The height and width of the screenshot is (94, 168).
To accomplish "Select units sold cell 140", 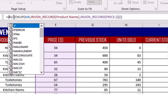I will (x=126, y=80).
